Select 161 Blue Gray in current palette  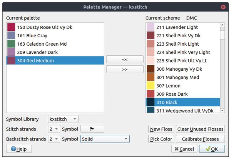tap(55, 36)
